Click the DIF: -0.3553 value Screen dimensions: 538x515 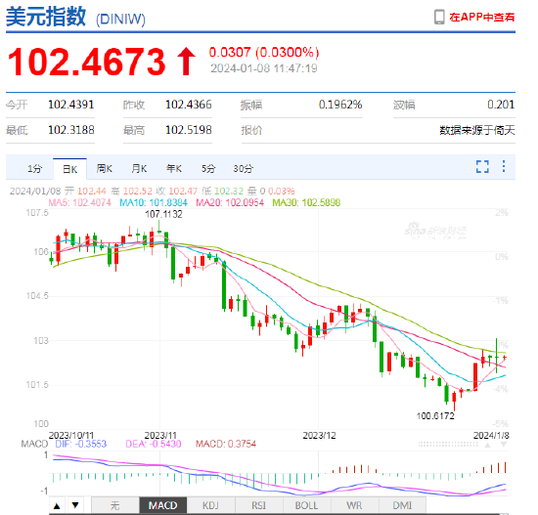[81, 444]
